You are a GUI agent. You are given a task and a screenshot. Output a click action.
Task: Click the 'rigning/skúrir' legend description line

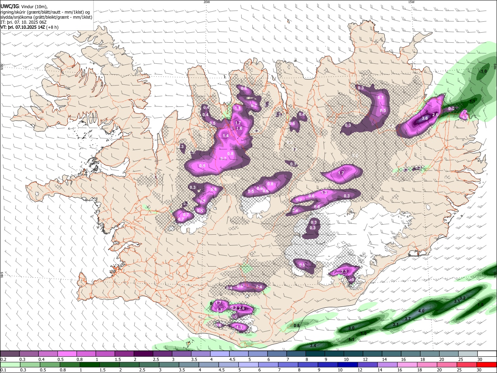(45, 12)
